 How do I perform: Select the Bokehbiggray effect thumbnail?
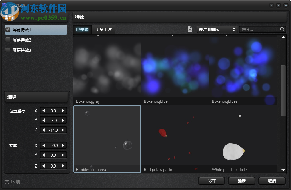tap(107, 70)
